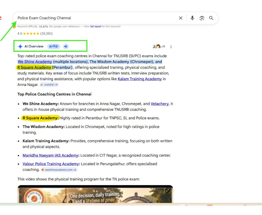Submit search with magnifier icon
262x215 pixels.
point(211,18)
